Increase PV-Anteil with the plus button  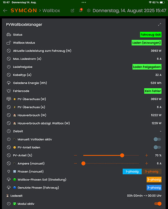(x=147, y=155)
